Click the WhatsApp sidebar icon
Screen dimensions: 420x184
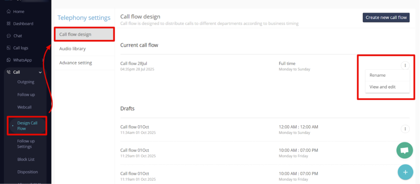(x=9, y=60)
